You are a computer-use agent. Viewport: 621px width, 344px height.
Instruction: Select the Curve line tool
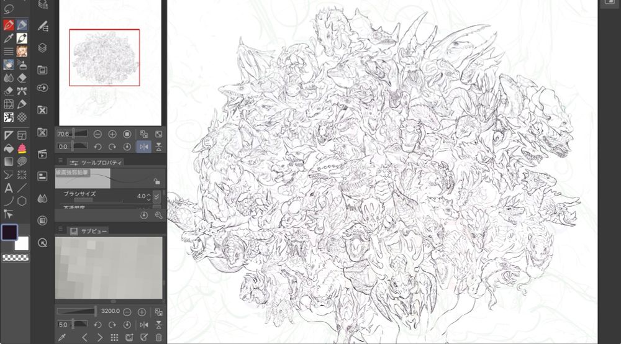8,201
